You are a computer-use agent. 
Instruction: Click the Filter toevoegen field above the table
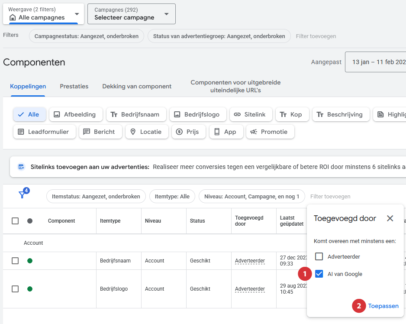tap(330, 196)
